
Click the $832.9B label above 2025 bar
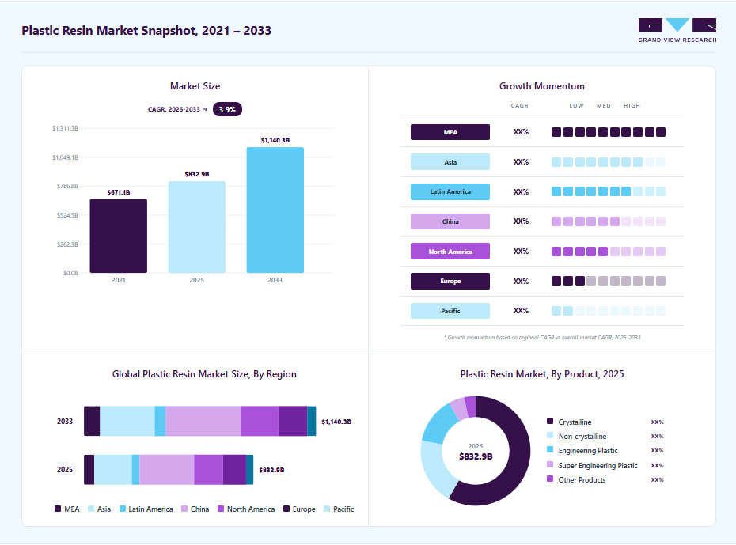[x=197, y=174]
